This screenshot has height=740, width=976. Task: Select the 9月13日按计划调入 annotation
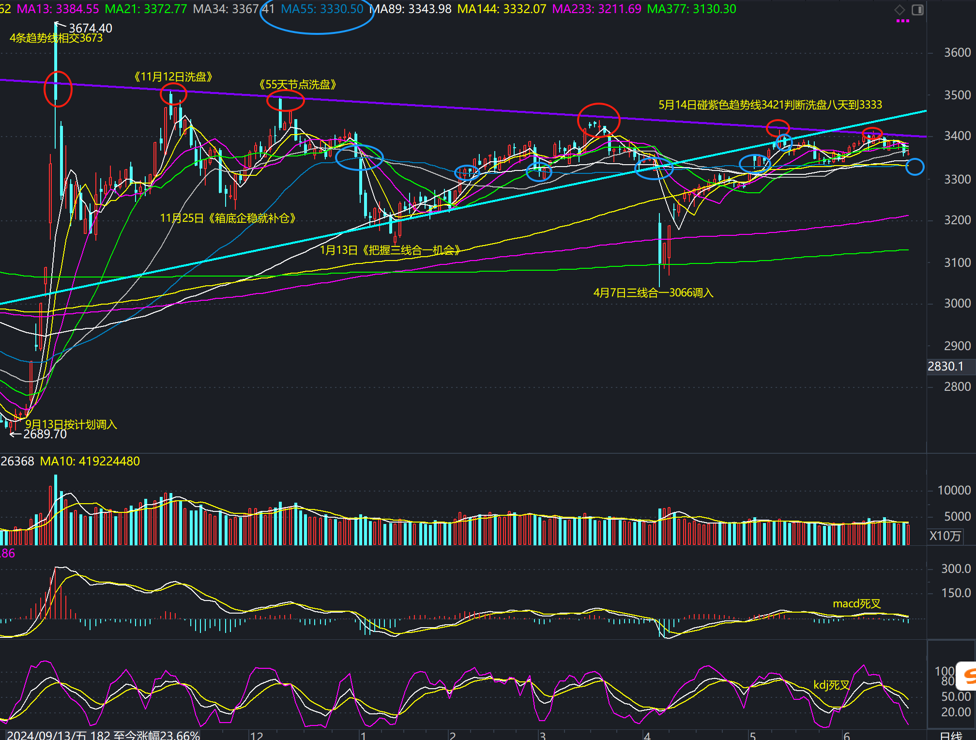click(x=71, y=424)
